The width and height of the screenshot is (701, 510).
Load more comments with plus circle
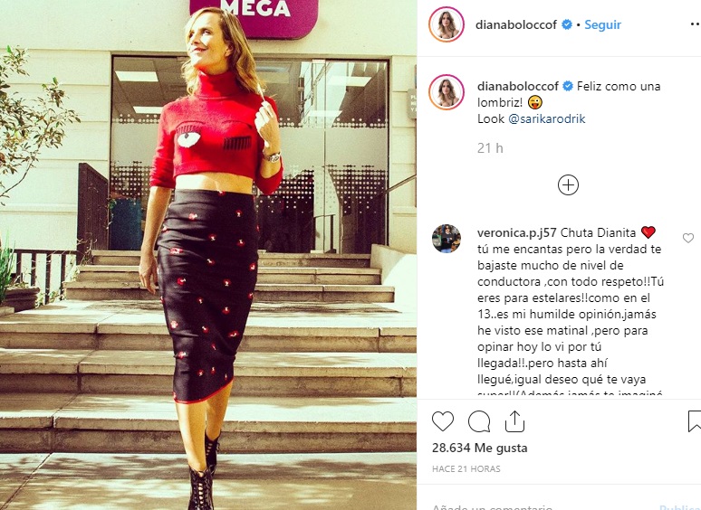pyautogui.click(x=568, y=184)
